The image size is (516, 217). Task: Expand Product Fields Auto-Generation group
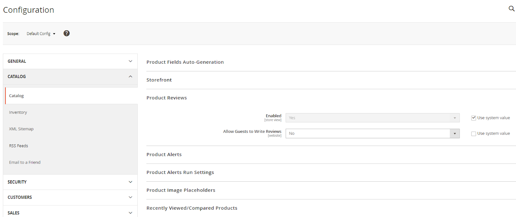click(x=185, y=62)
